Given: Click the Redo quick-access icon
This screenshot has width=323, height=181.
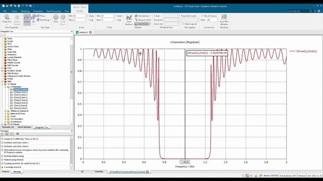Looking at the screenshot, I should pyautogui.click(x=27, y=6).
